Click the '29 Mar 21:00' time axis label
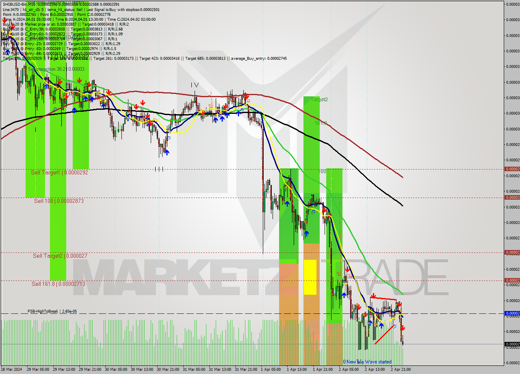Viewport: 520px width, 374px height. (x=90, y=369)
